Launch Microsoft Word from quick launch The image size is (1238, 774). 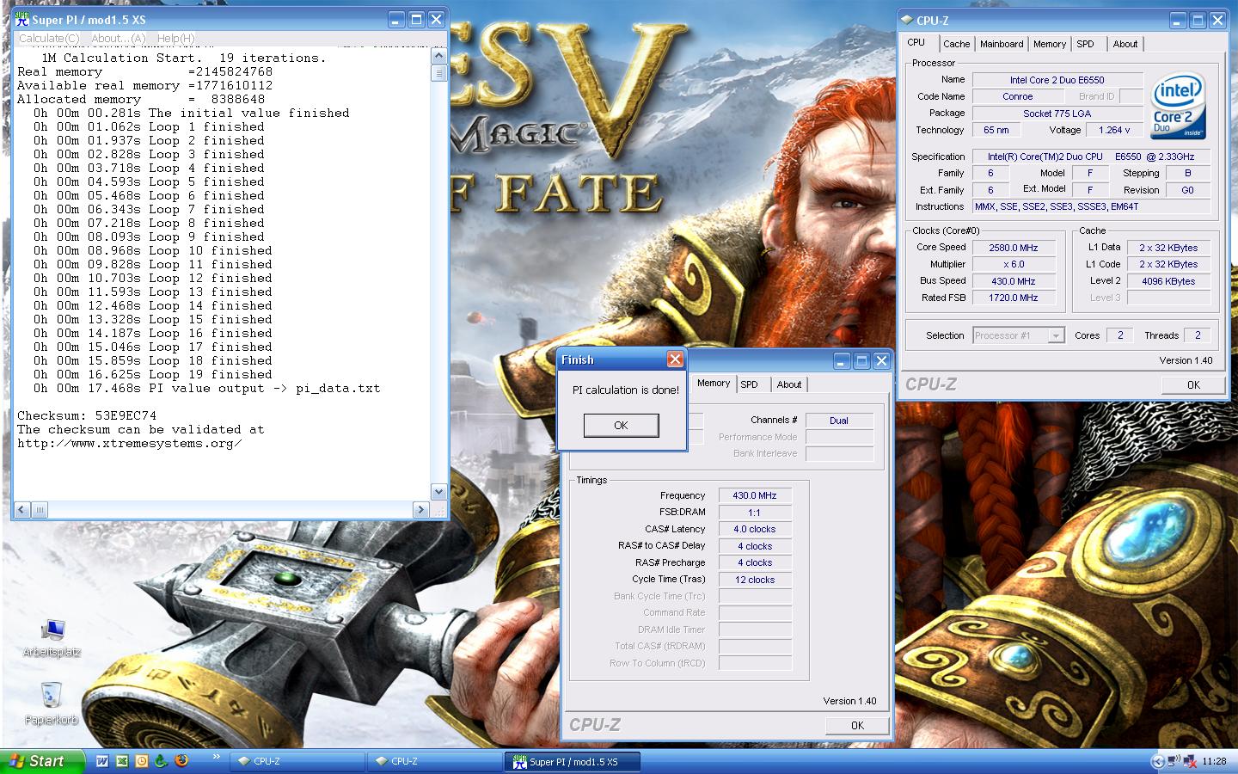102,761
